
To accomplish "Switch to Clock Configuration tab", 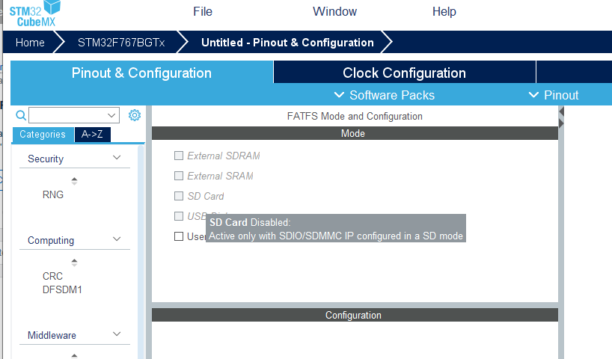I will click(404, 73).
